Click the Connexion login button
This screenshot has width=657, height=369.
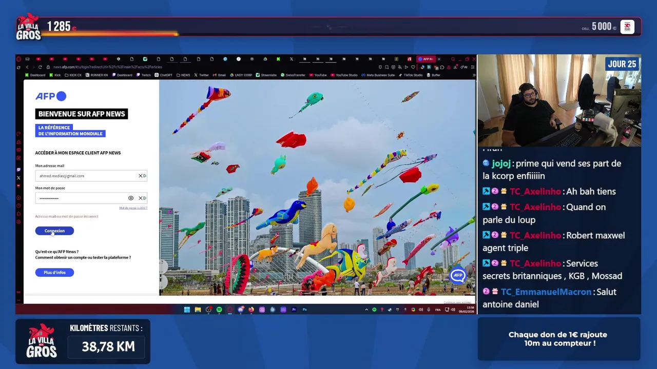[x=54, y=231]
